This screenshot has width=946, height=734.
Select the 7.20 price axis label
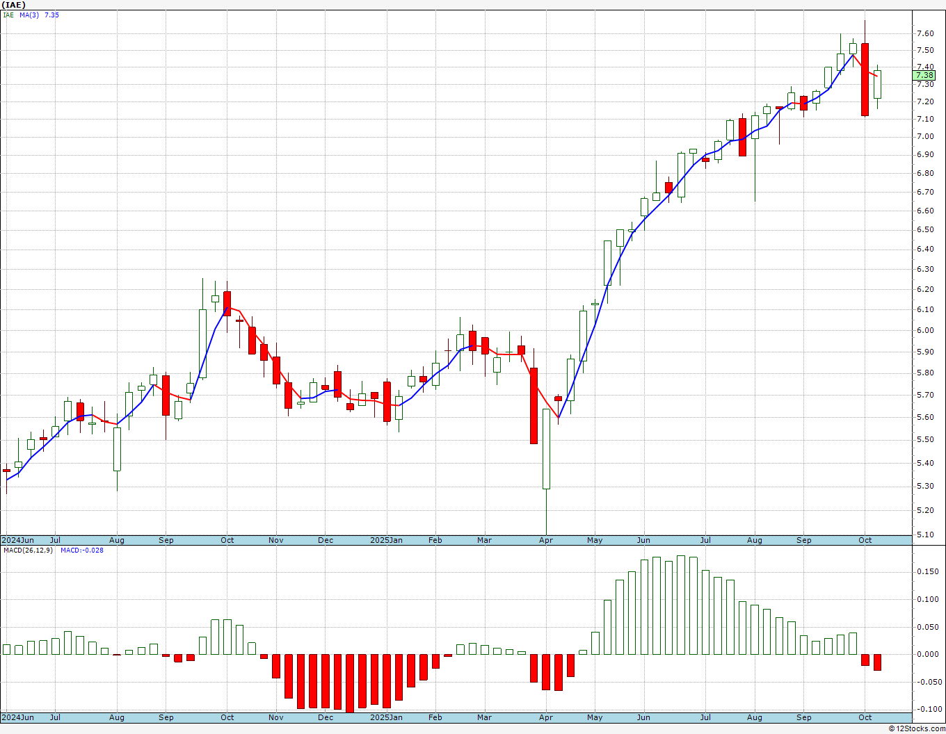[x=925, y=101]
